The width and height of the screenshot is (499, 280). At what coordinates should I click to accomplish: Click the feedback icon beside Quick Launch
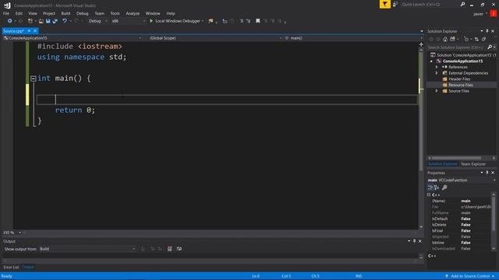(x=395, y=4)
